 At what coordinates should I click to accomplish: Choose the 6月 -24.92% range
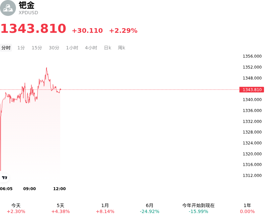[149, 208]
